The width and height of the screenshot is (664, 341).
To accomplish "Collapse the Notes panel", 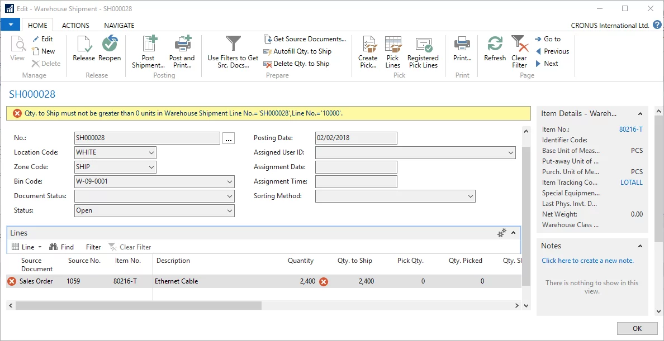I will click(641, 246).
